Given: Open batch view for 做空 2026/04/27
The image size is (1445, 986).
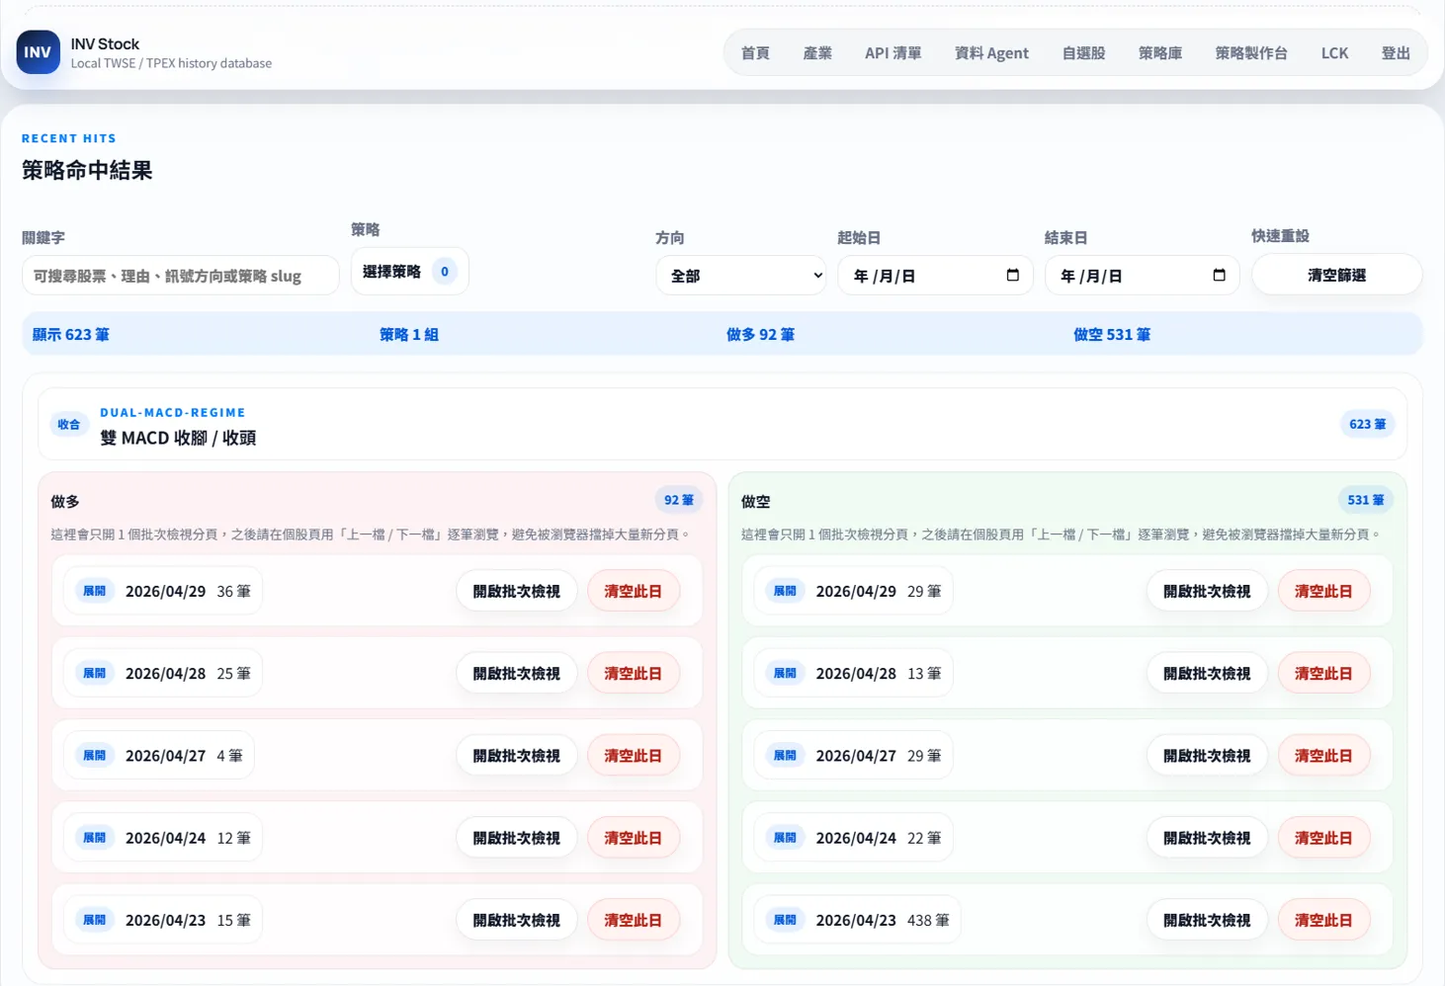Looking at the screenshot, I should 1207,756.
